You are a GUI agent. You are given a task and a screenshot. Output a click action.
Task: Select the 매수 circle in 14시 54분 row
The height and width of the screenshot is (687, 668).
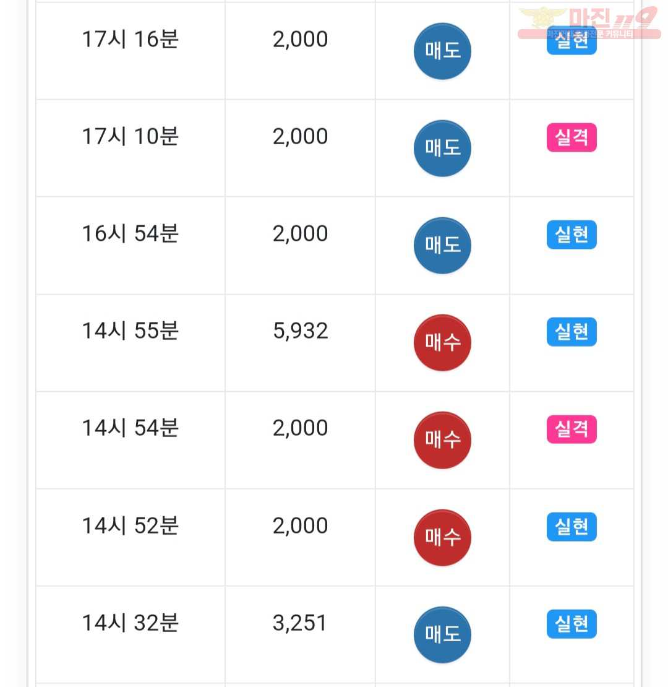click(x=442, y=440)
